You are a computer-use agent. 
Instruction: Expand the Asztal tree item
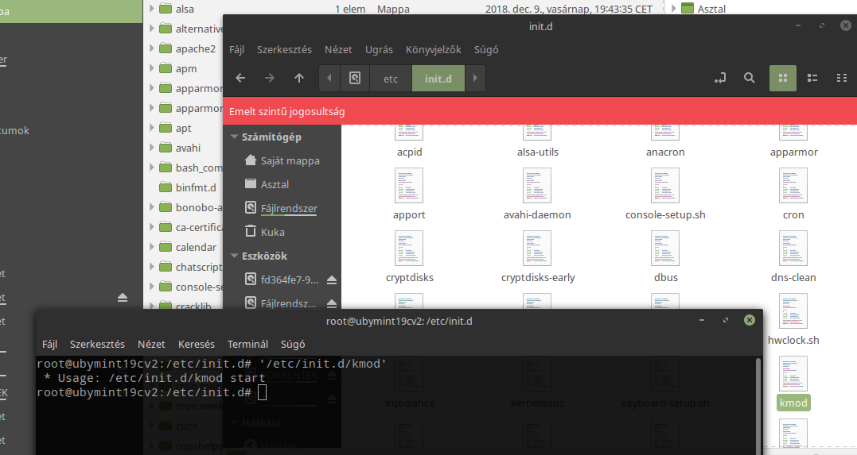[x=673, y=8]
